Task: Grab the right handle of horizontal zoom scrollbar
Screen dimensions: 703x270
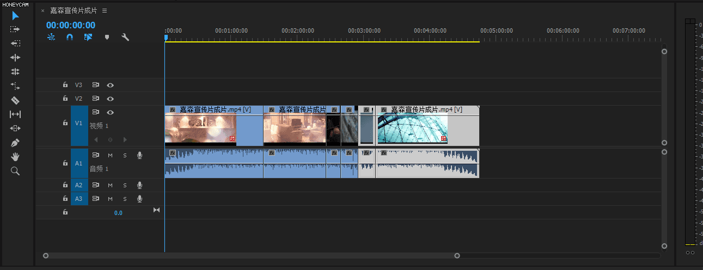Action: coord(457,255)
